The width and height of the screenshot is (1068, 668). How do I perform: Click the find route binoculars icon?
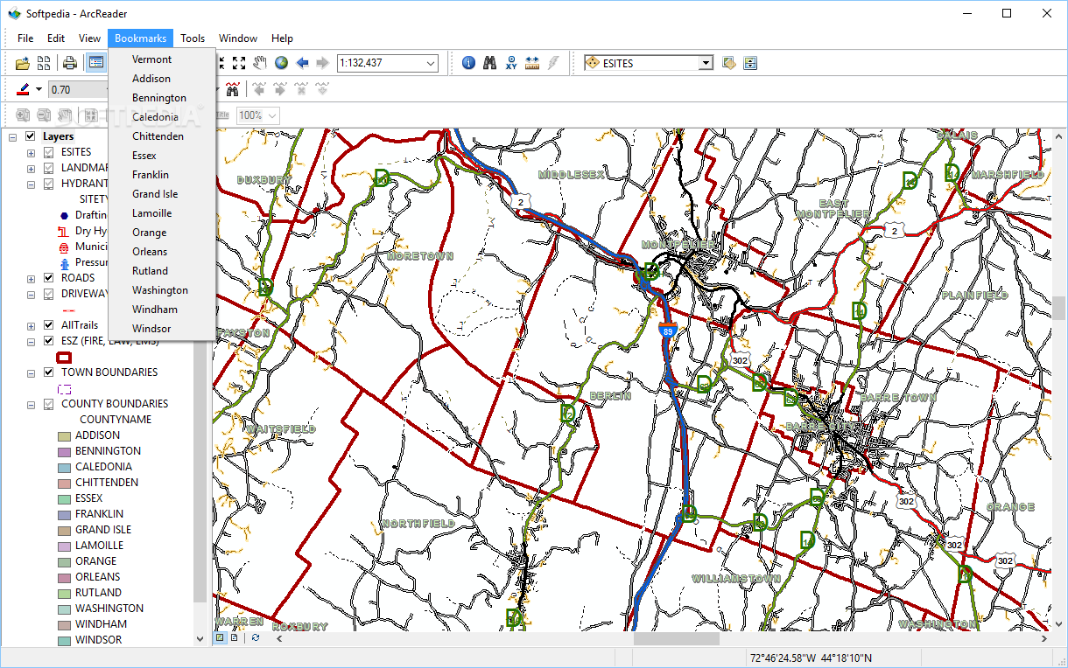point(232,89)
